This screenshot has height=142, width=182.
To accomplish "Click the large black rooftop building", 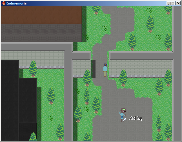I will click(10, 98).
